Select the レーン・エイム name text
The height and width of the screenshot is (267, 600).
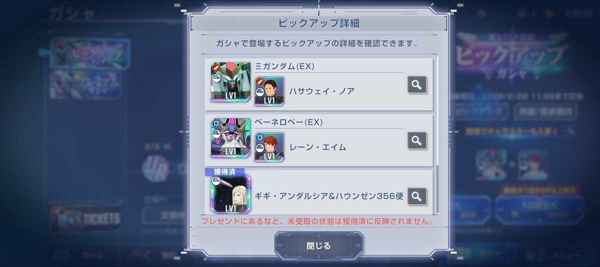[318, 147]
